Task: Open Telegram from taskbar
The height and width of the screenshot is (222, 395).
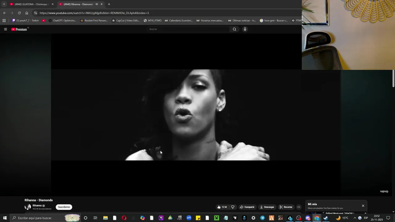Action: pyautogui.click(x=262, y=218)
